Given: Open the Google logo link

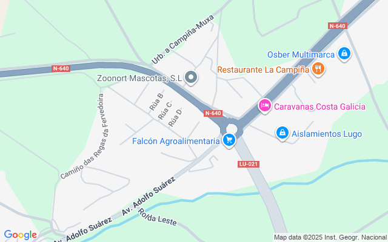Looking at the screenshot, I should pos(20,235).
